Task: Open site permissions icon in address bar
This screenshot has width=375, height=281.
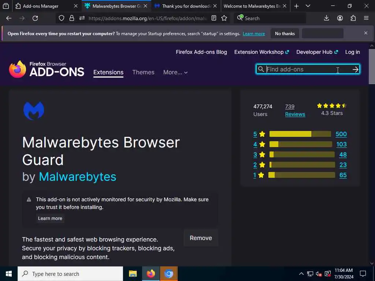Action: 82,18
